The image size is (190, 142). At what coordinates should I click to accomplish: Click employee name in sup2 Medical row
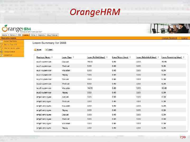(x=44, y=84)
